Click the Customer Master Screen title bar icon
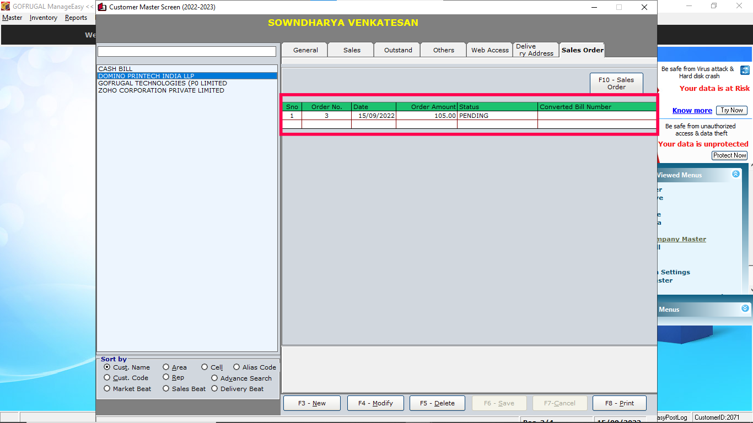The width and height of the screenshot is (753, 423). 102,7
